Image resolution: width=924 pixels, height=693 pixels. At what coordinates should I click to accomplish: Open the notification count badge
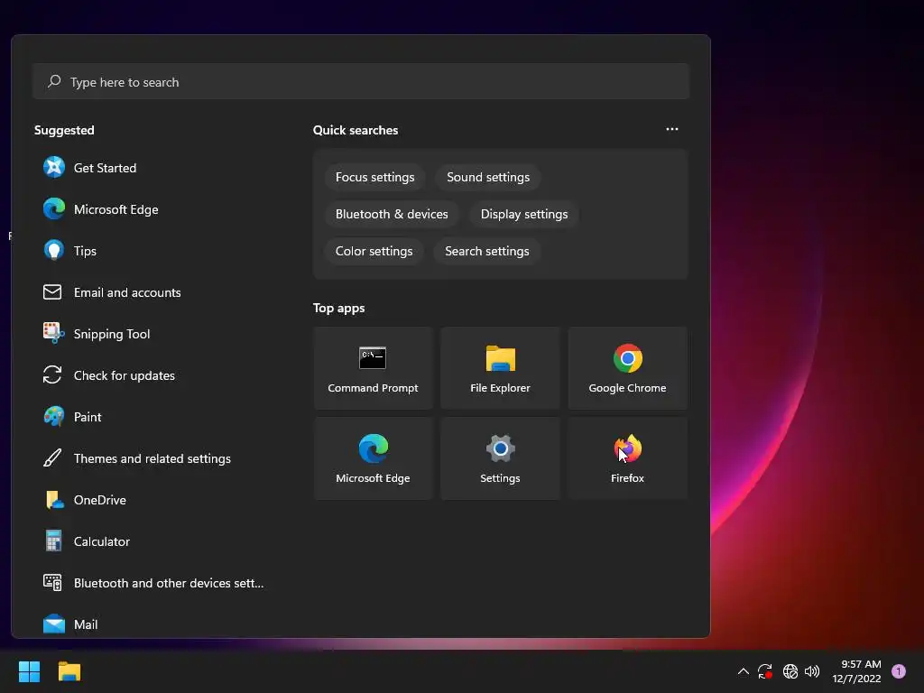(x=899, y=671)
